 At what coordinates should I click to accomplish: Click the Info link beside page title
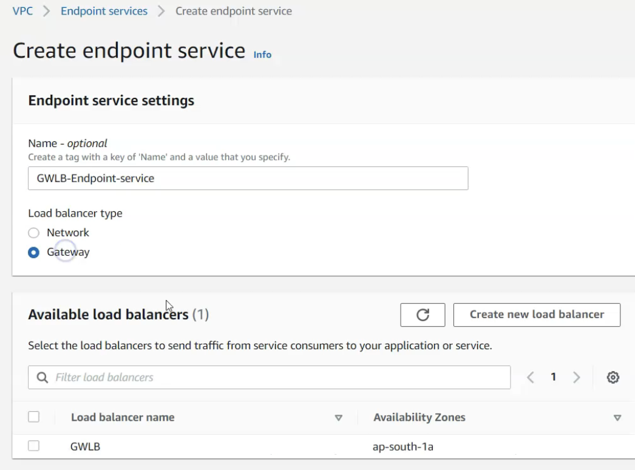coord(262,55)
